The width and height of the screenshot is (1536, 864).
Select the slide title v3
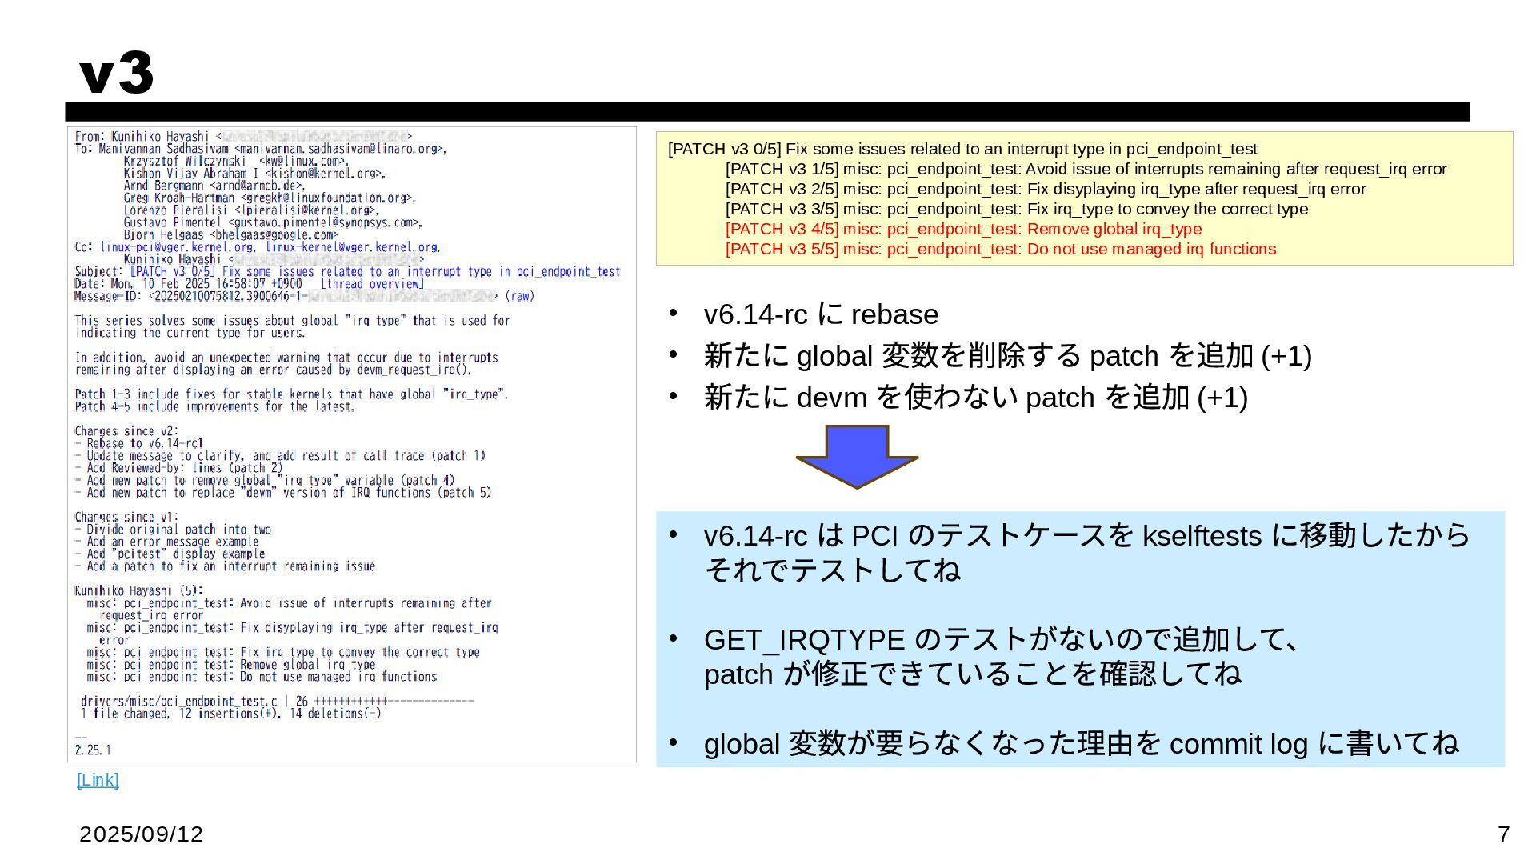[x=117, y=74]
